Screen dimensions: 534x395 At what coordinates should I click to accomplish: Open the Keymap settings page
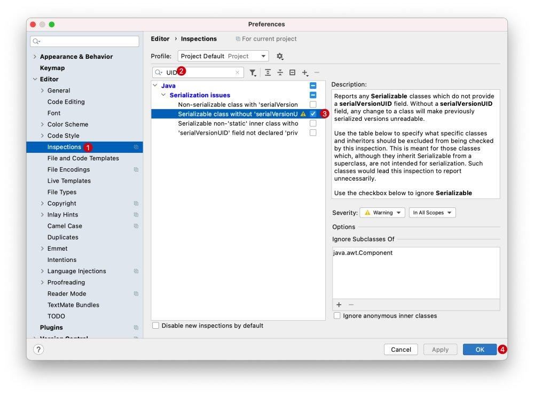tap(52, 68)
